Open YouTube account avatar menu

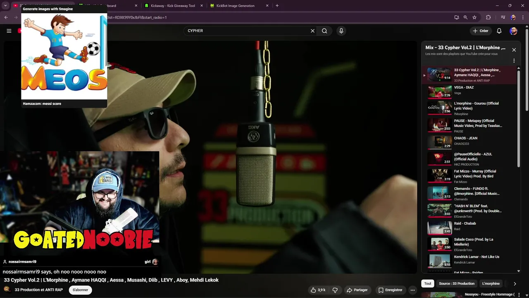tap(513, 31)
